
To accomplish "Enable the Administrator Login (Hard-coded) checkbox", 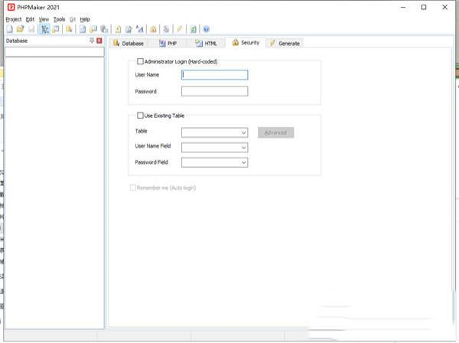I will tap(139, 61).
